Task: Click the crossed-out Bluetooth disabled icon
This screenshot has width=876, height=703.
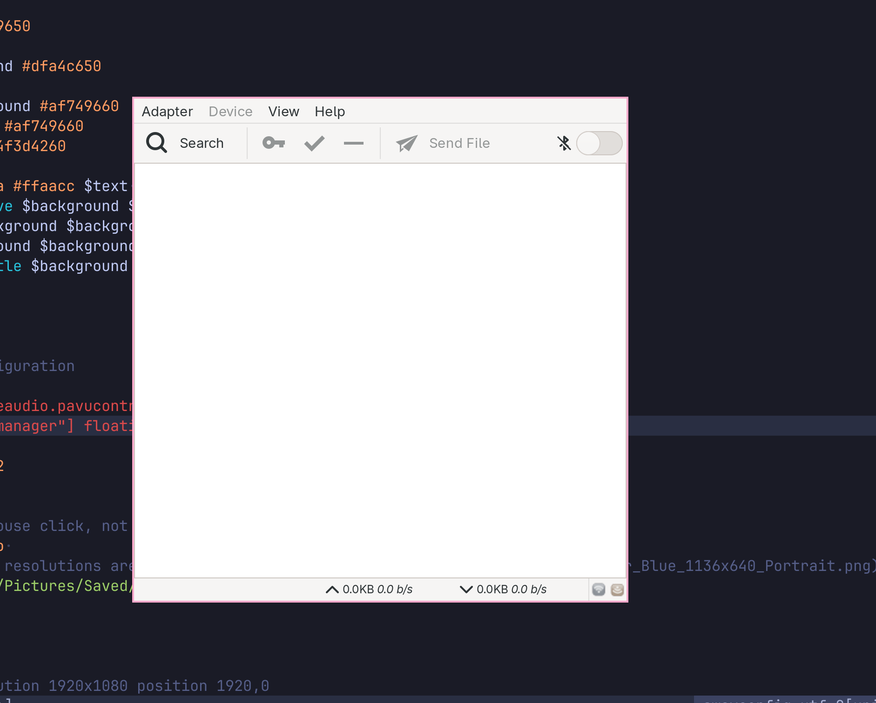Action: point(564,143)
